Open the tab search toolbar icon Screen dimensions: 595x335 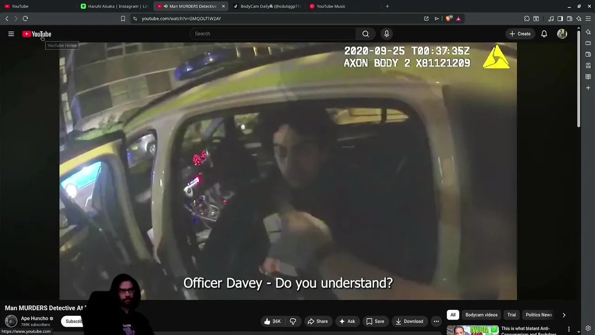click(536, 19)
